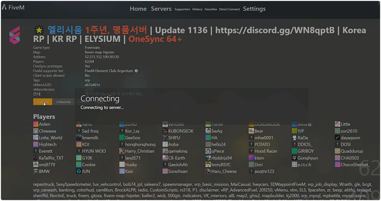
Task: Select player name Hood Racer
Action: tap(266, 151)
